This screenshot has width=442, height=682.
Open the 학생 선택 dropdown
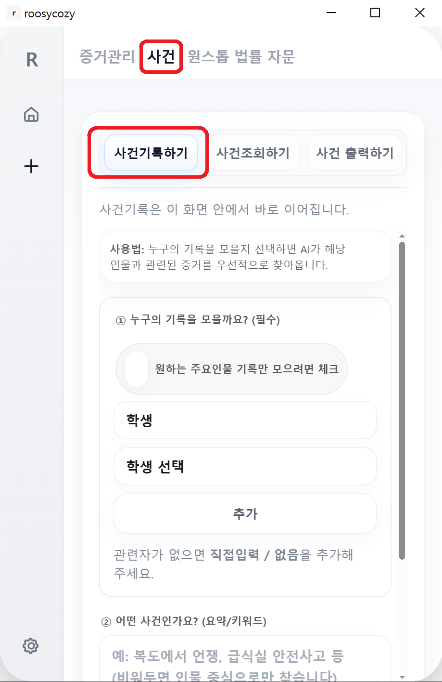point(245,466)
